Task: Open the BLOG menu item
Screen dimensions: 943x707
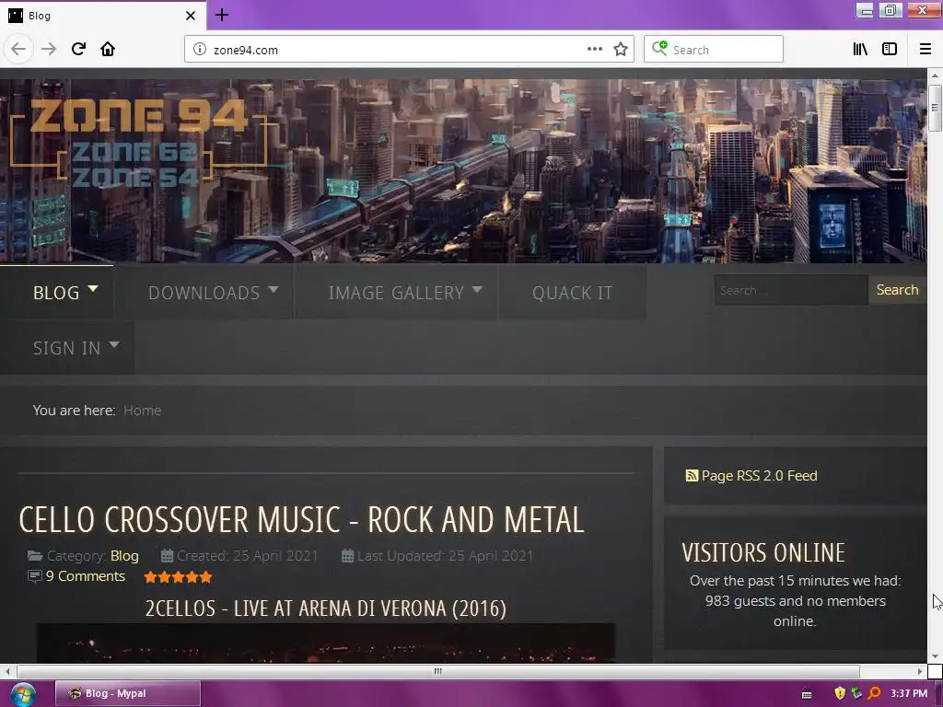Action: pyautogui.click(x=56, y=293)
